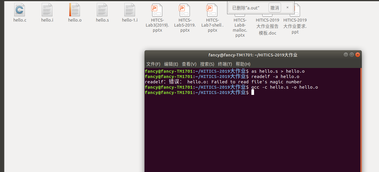Select the hello.o object file icon
Image resolution: width=379 pixels, height=172 pixels.
point(75,10)
